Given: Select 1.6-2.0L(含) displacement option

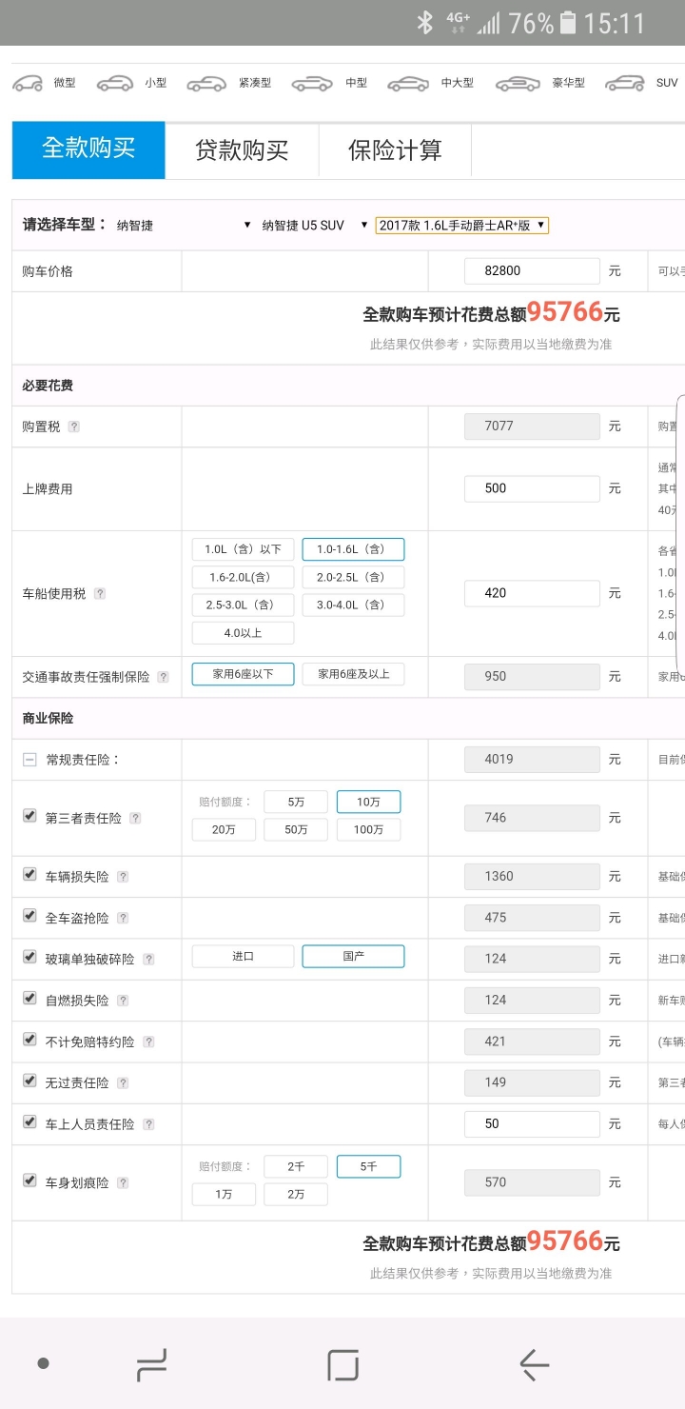Looking at the screenshot, I should click(243, 577).
